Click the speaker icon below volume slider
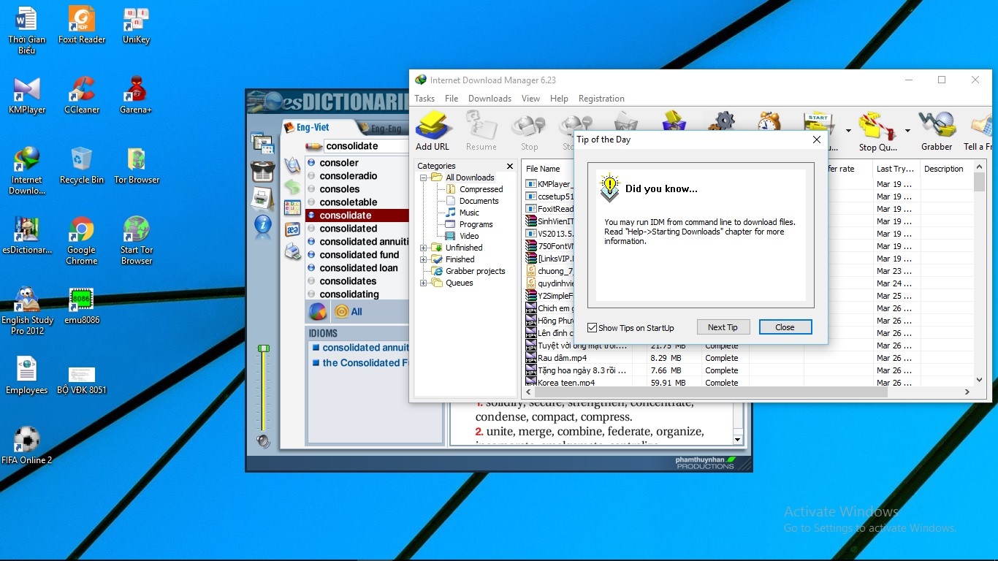Image resolution: width=998 pixels, height=561 pixels. pyautogui.click(x=263, y=441)
